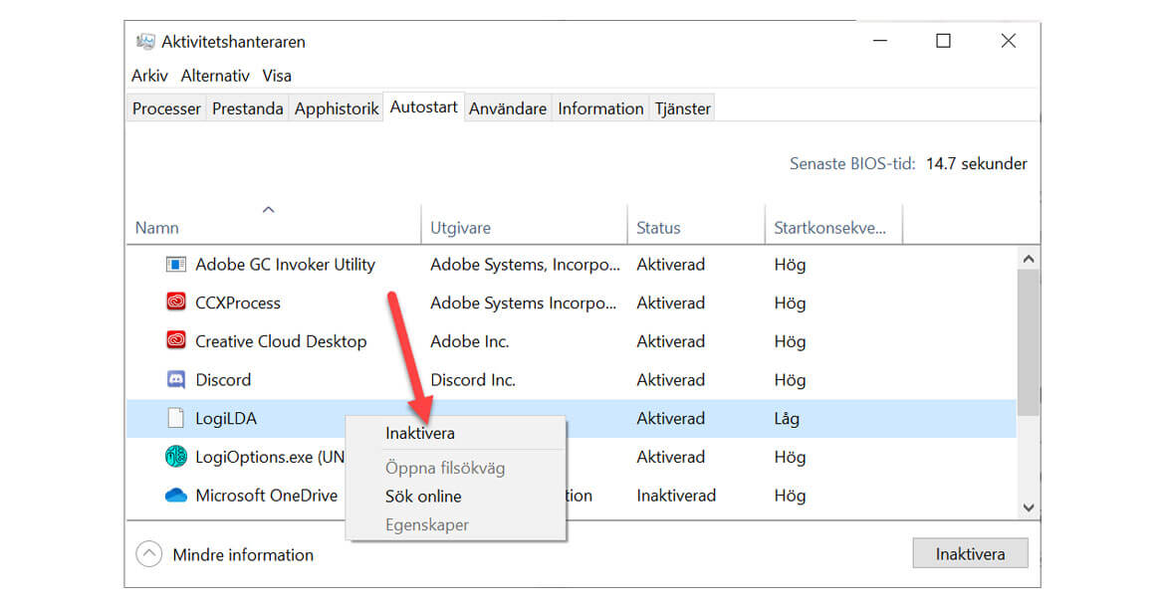Open the Arkiv menu
Image resolution: width=1165 pixels, height=607 pixels.
click(149, 76)
